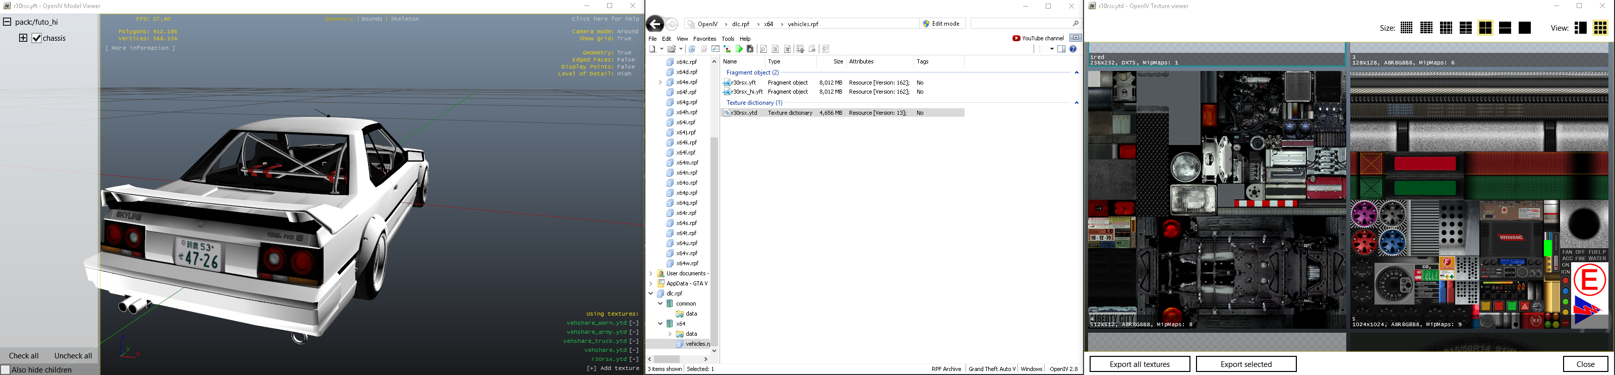Click Export all textures button
1615x375 pixels.
tap(1140, 364)
